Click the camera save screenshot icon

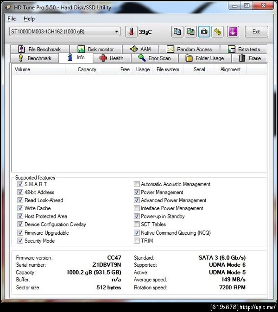(x=204, y=31)
